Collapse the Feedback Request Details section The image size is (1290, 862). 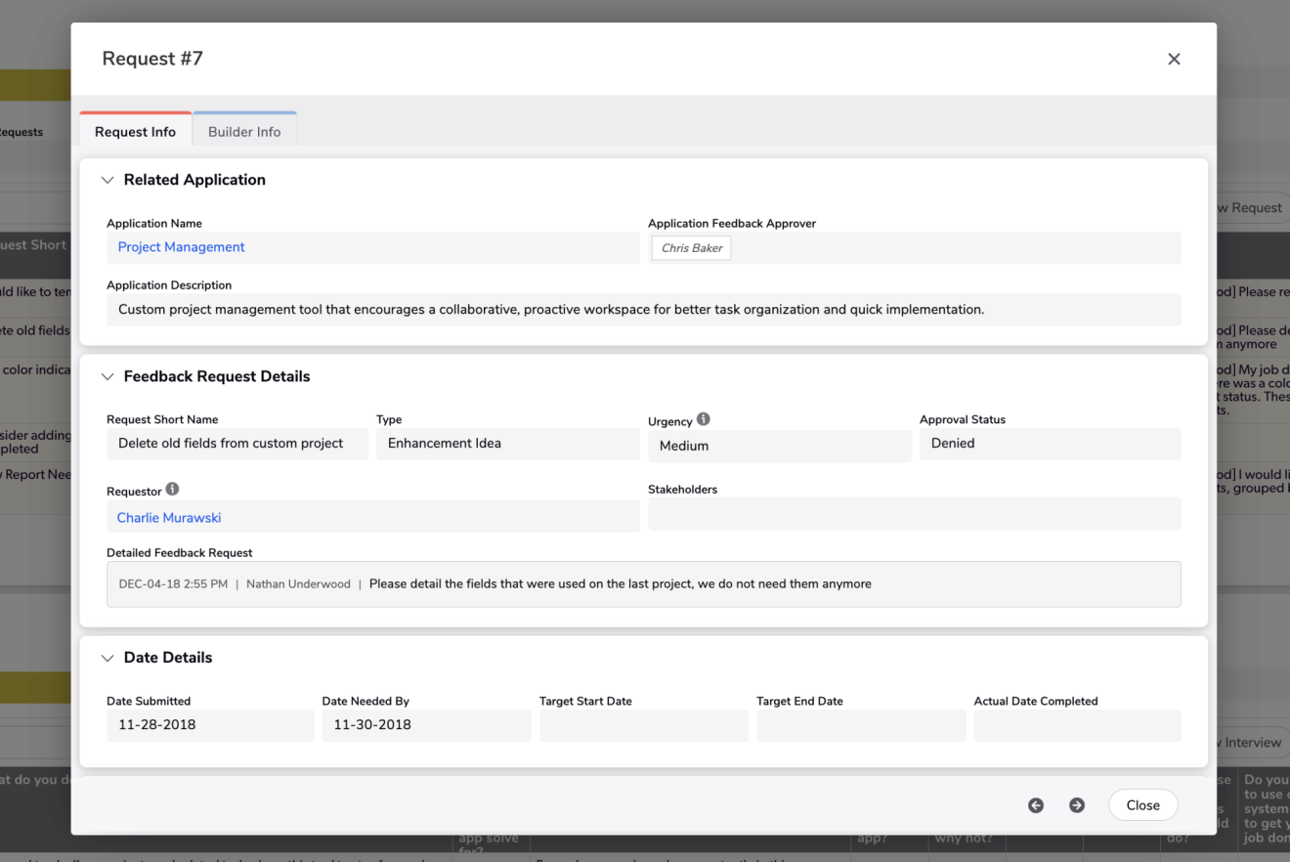pos(108,376)
